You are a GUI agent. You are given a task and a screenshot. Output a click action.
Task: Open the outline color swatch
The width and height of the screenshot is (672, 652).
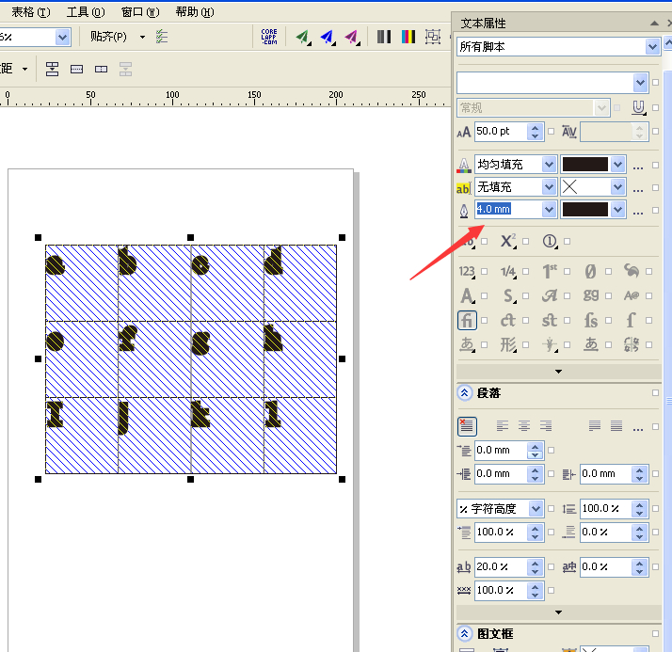(593, 210)
